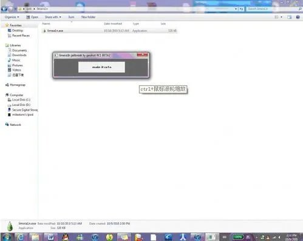Open the blank document taskbar icon
This screenshot has height=241, width=303.
click(154, 237)
